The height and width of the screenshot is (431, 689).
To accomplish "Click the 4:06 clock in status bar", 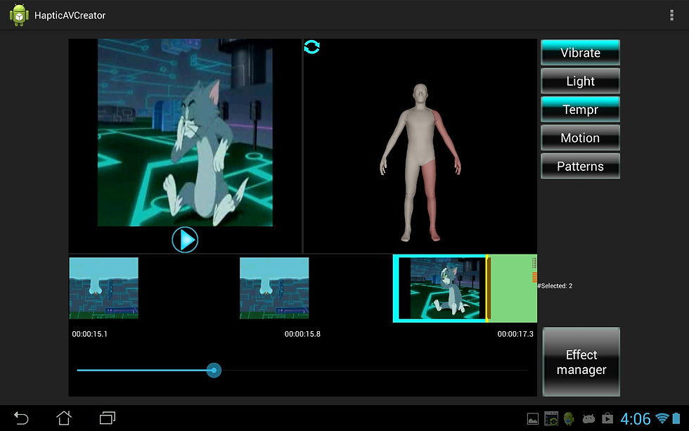I will tap(635, 419).
